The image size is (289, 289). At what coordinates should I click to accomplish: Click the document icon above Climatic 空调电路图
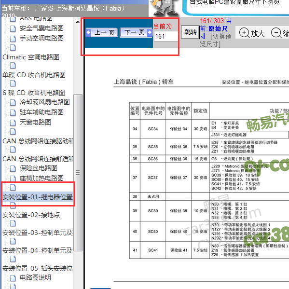point(13,48)
